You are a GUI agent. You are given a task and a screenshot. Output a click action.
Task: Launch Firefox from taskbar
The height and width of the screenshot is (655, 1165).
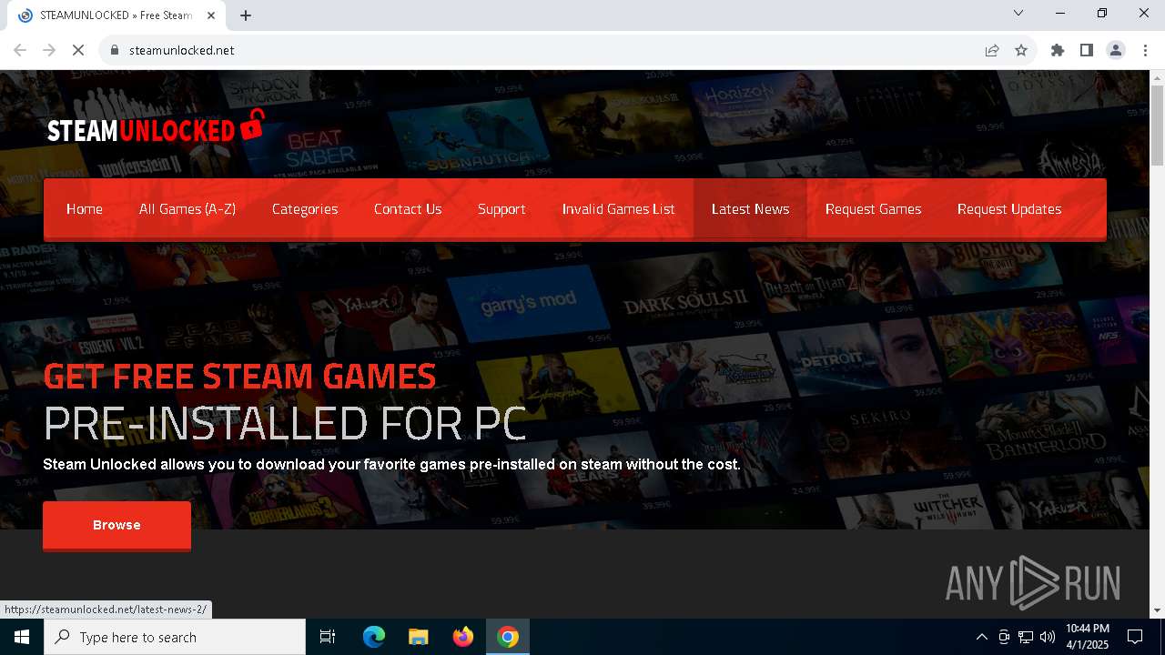[463, 637]
